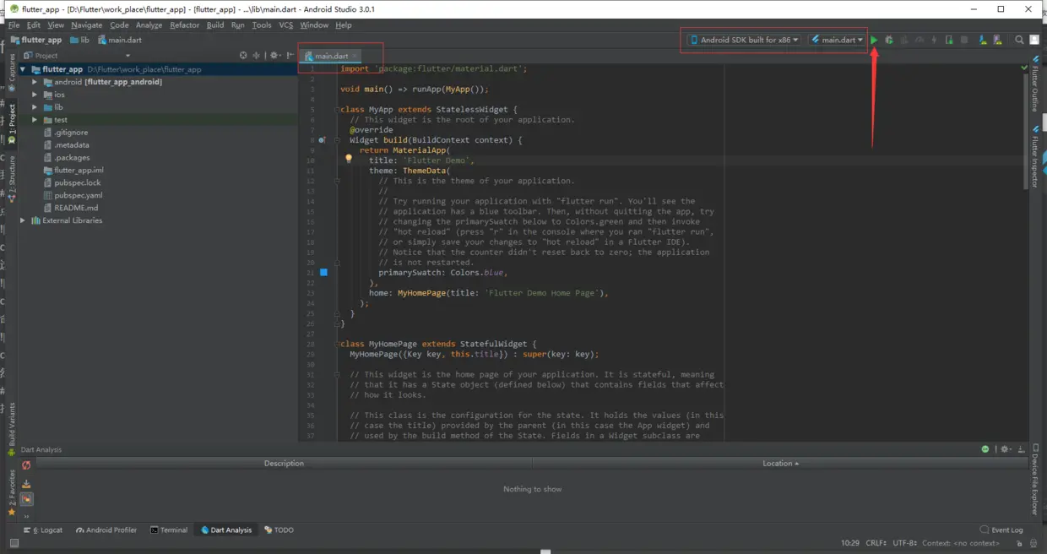Toggle tool window bars at bottom-left corner

pos(14,543)
